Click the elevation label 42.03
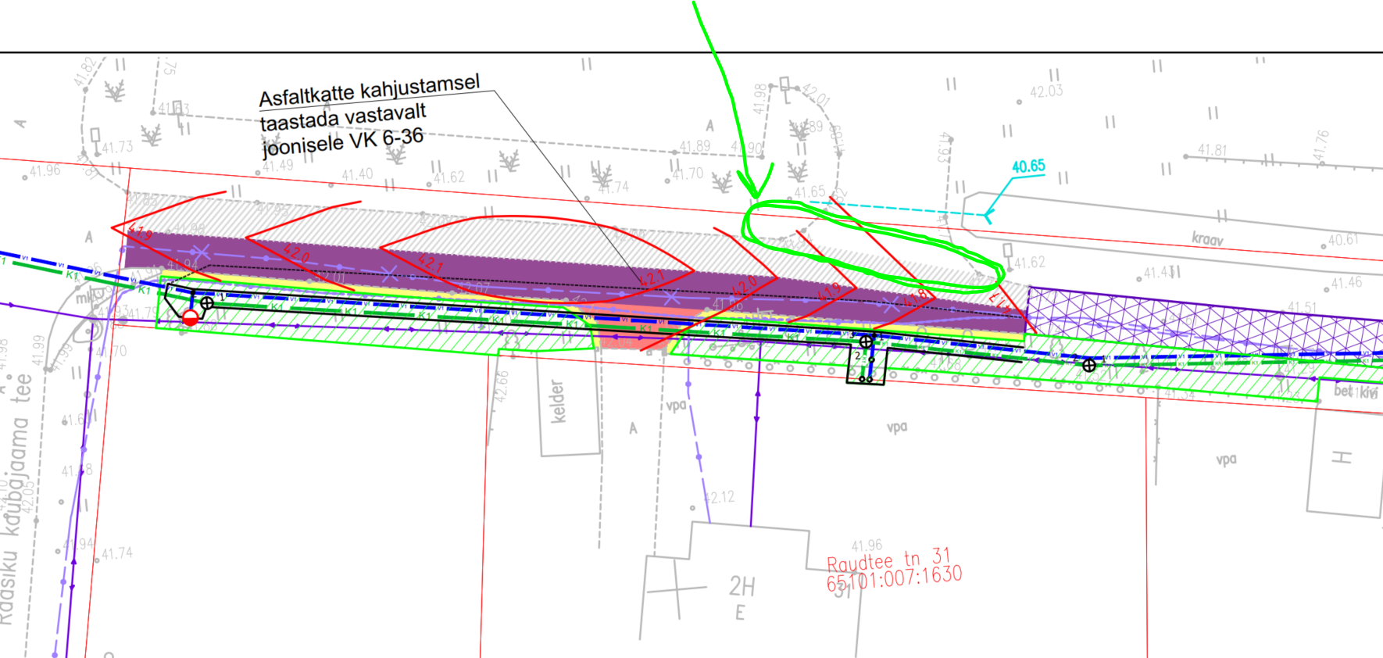The height and width of the screenshot is (658, 1383). pyautogui.click(x=1046, y=91)
